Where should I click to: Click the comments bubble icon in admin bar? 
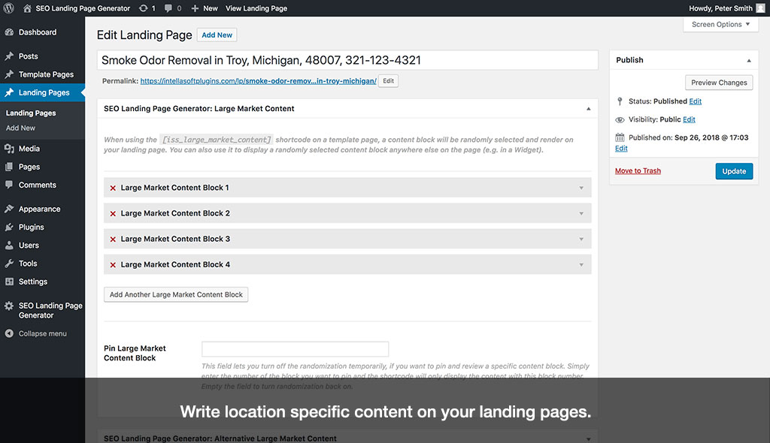click(169, 8)
